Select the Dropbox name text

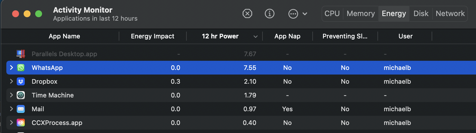click(x=44, y=81)
